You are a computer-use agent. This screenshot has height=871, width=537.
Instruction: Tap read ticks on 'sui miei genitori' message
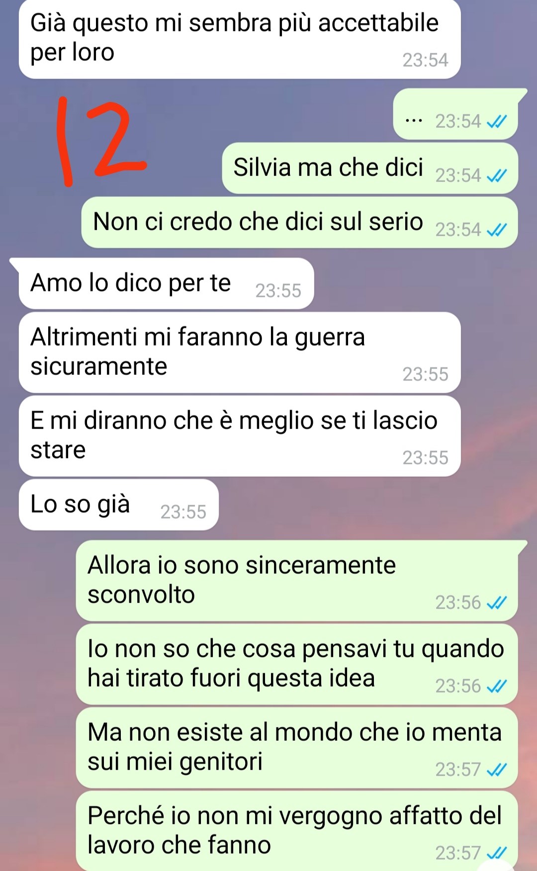pyautogui.click(x=497, y=770)
